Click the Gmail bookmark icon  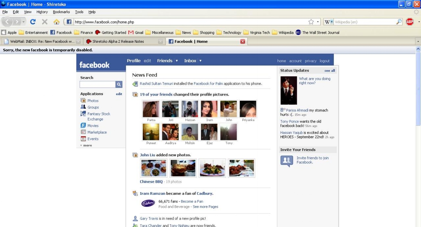pos(131,32)
